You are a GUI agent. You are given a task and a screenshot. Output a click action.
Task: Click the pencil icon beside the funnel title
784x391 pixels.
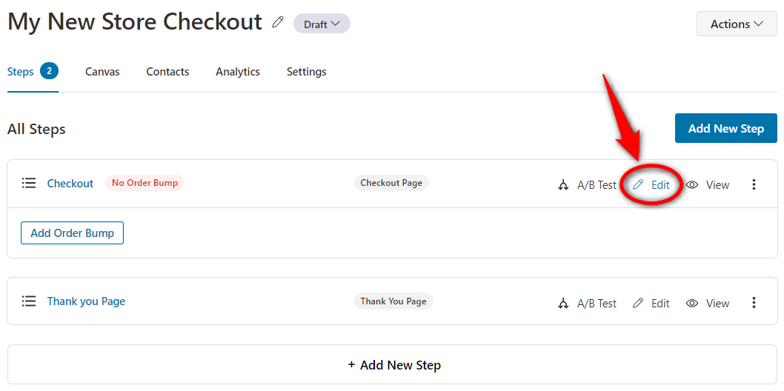(x=278, y=22)
